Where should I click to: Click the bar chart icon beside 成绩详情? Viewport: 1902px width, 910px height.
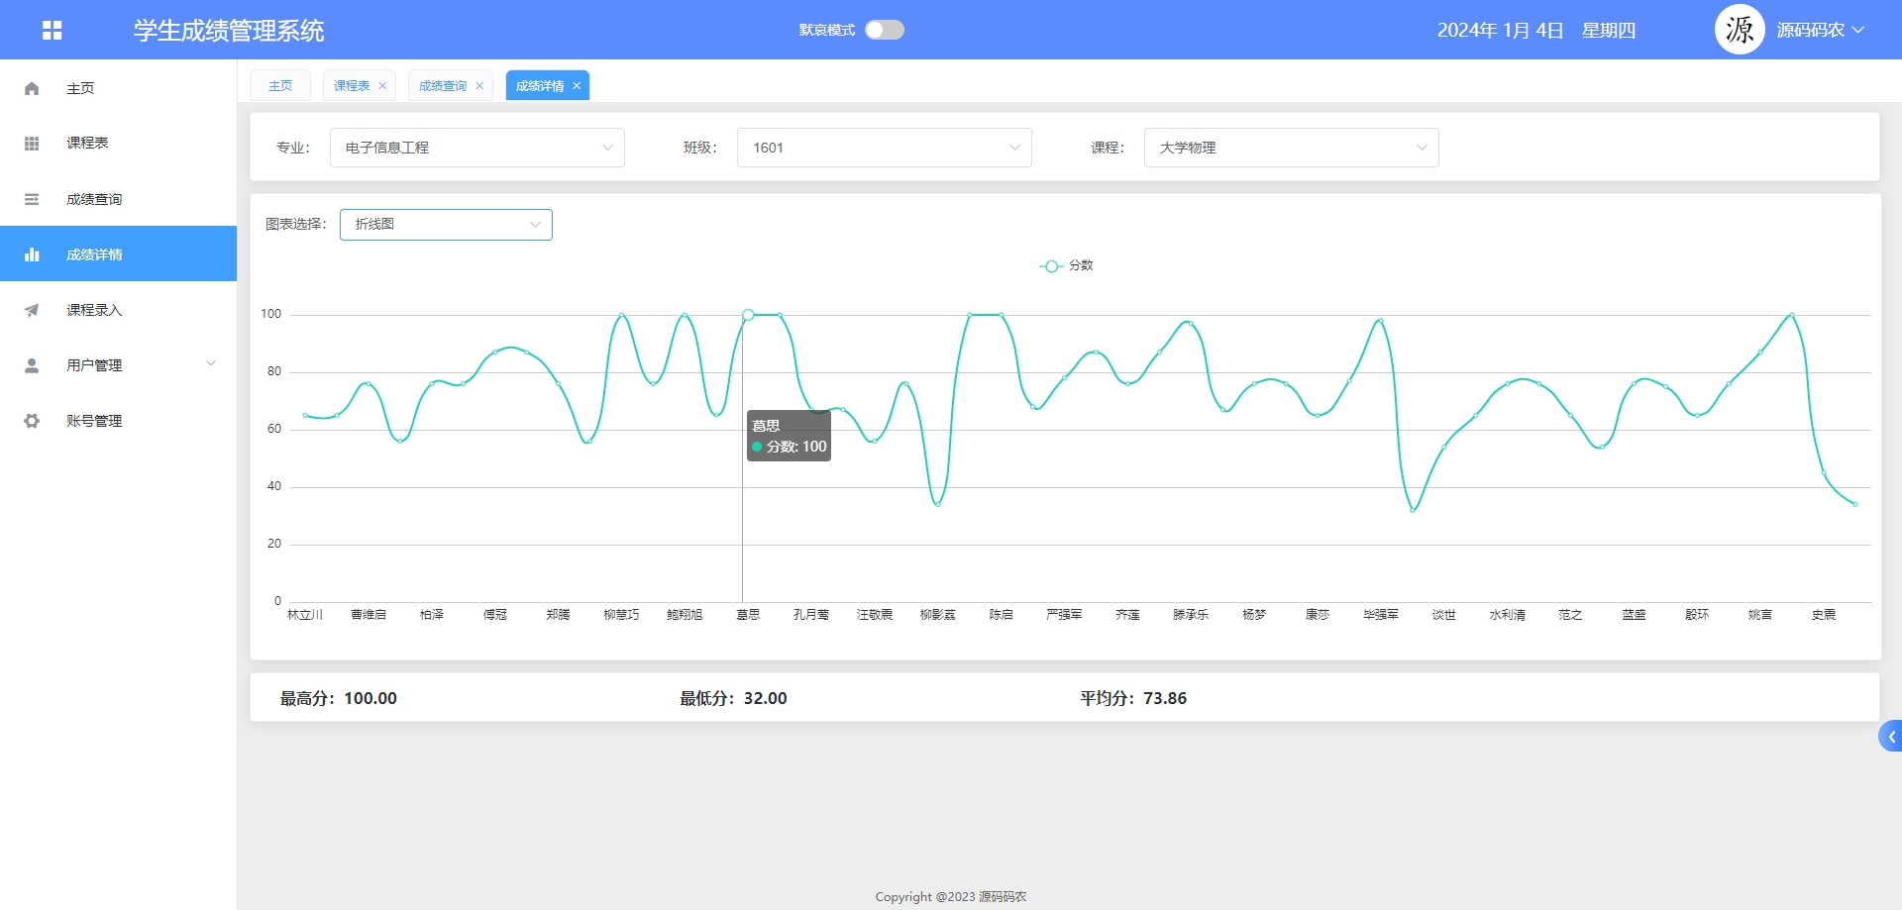click(x=32, y=254)
